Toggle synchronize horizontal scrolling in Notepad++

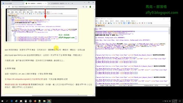pyautogui.click(x=121, y=23)
